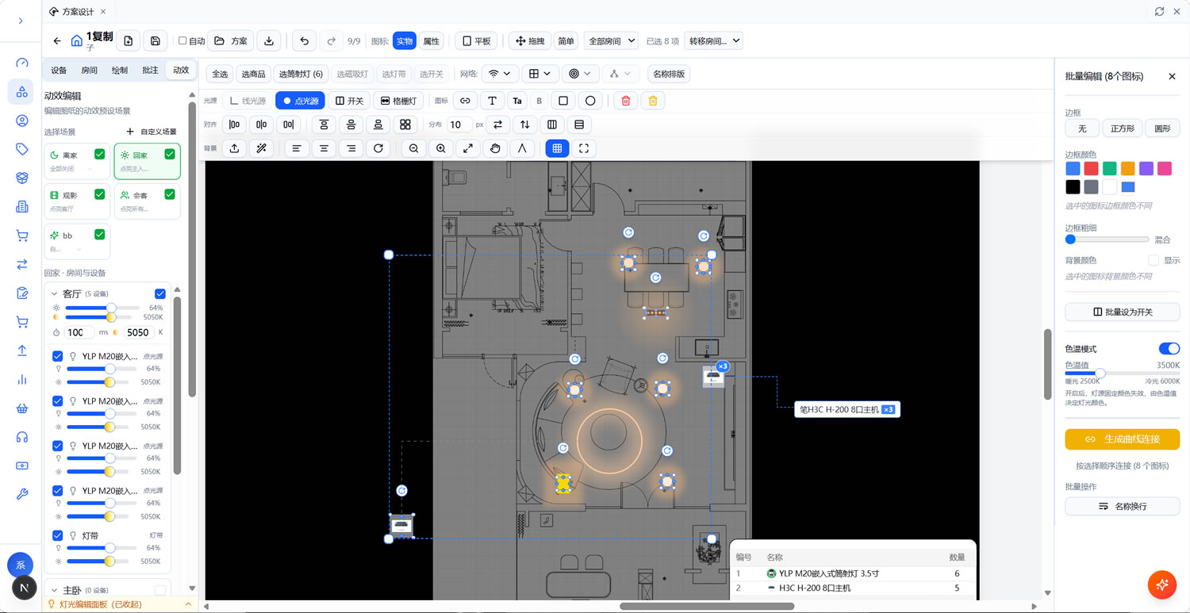Viewport: 1190px width, 613px height.
Task: Zoom out with the minus magnifier
Action: [413, 148]
